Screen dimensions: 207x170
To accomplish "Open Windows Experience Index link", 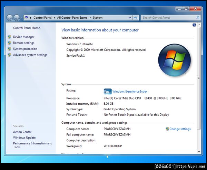I will click(x=130, y=92).
